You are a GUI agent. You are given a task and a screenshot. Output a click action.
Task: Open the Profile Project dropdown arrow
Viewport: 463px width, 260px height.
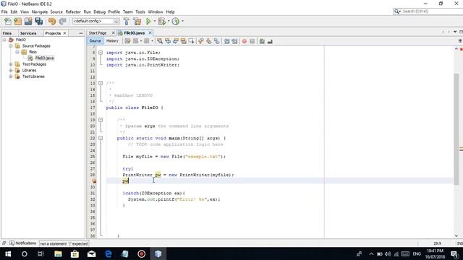coord(182,21)
